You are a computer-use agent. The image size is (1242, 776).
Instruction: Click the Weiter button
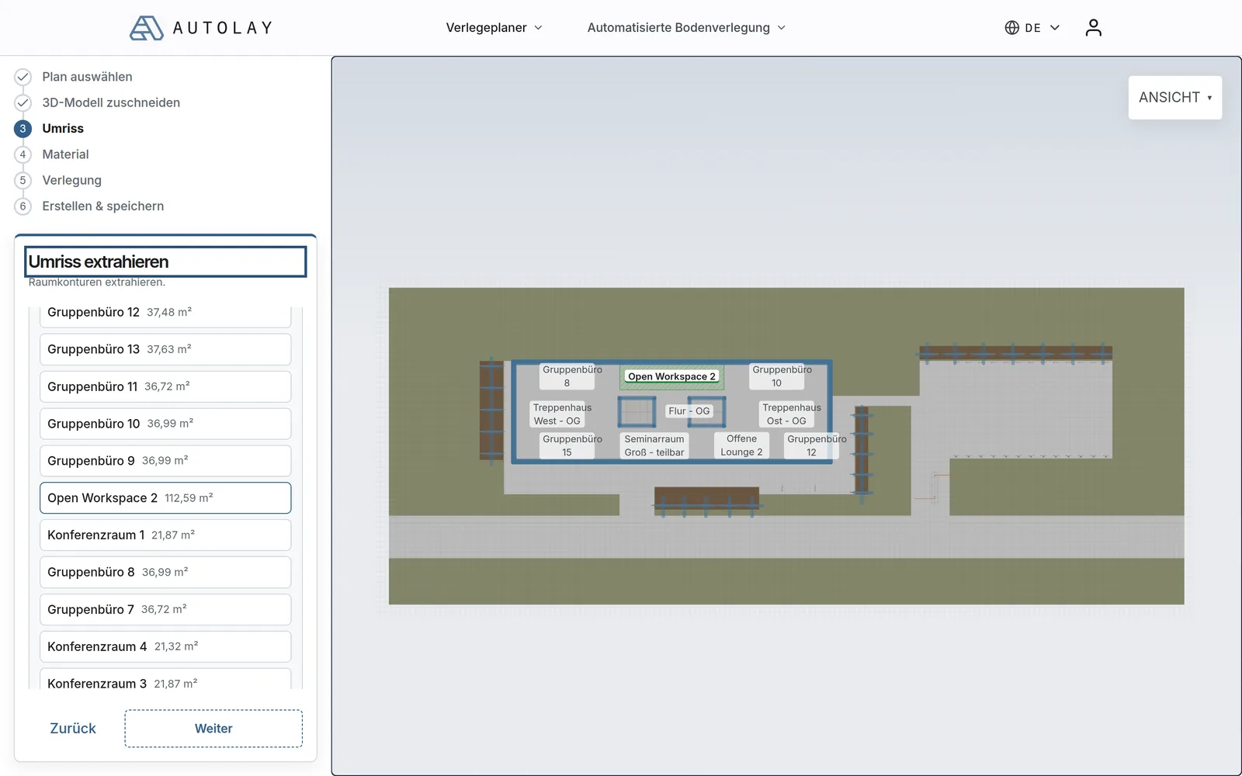[213, 729]
